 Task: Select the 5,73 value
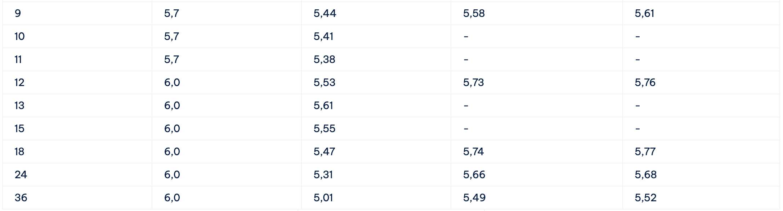tap(474, 82)
